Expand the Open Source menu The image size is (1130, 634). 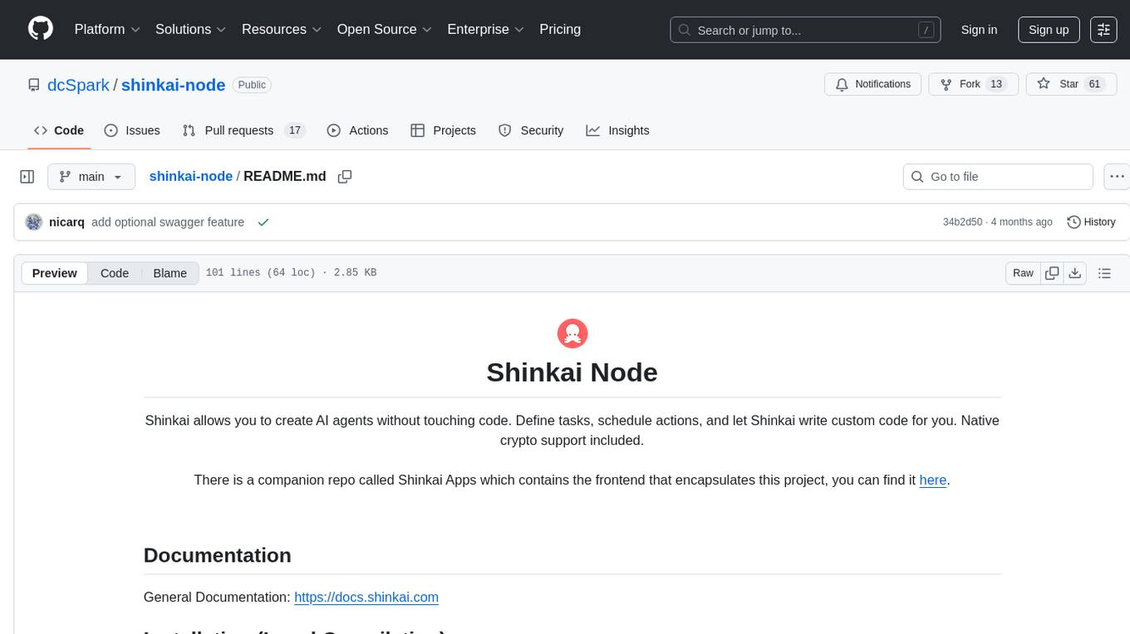(x=385, y=29)
